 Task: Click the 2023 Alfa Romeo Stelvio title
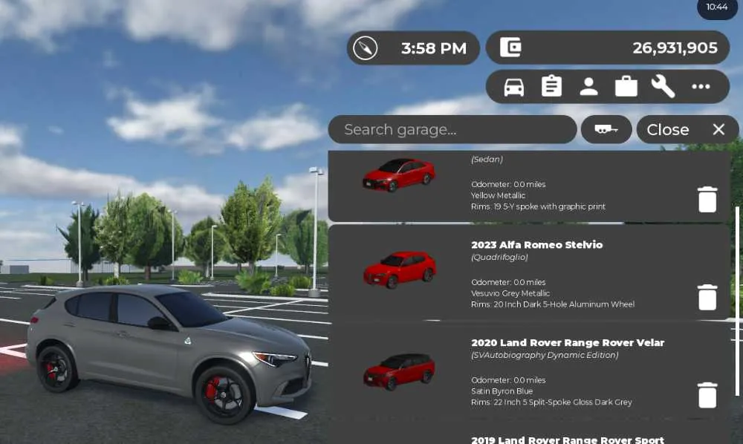pos(537,245)
